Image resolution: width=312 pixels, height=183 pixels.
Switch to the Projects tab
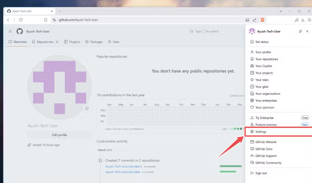pyautogui.click(x=72, y=42)
